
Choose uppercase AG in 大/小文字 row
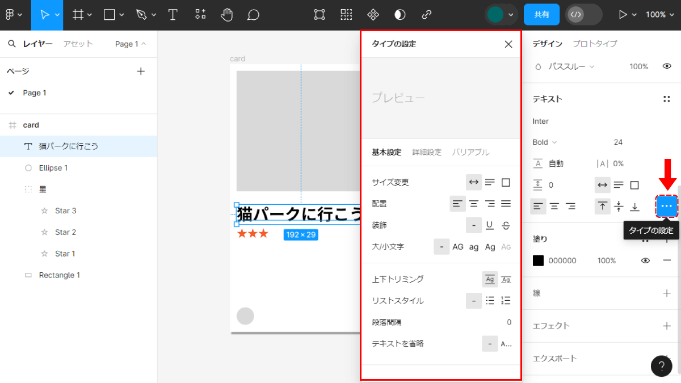[x=458, y=247]
